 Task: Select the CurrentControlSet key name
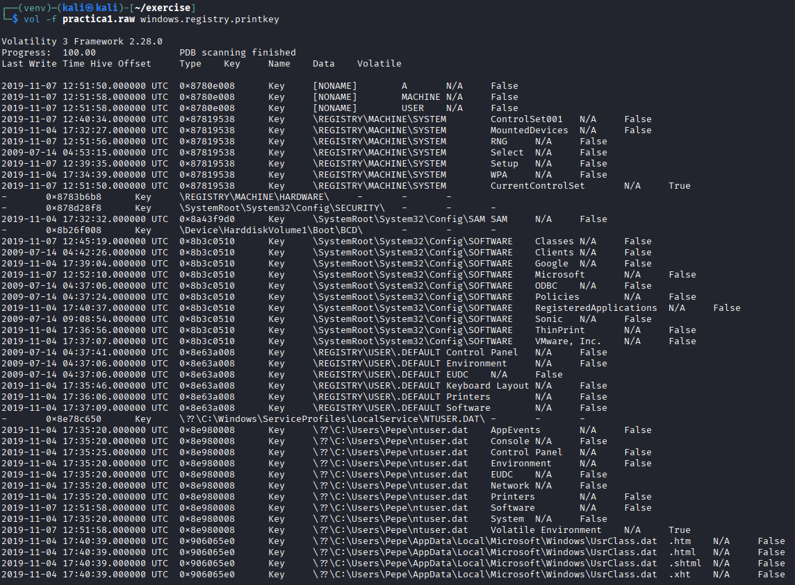click(537, 186)
